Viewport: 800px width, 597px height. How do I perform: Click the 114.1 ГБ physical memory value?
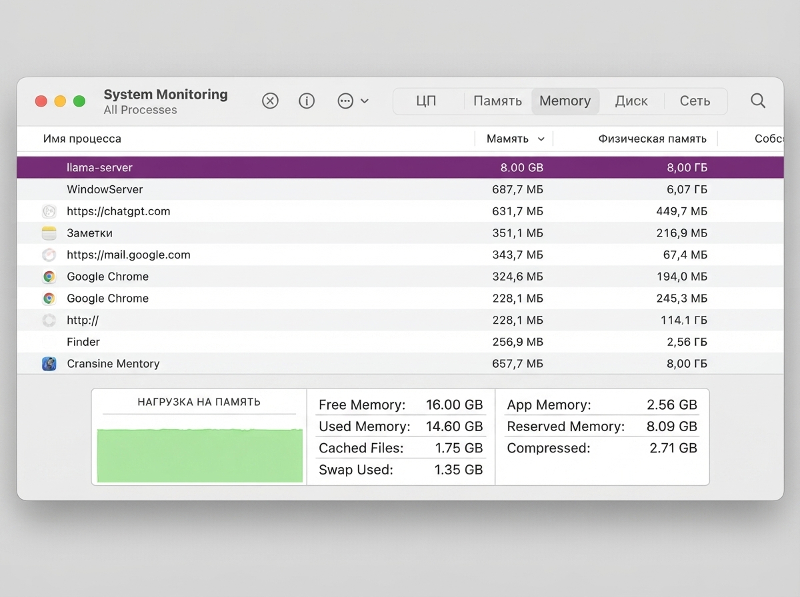pyautogui.click(x=684, y=320)
